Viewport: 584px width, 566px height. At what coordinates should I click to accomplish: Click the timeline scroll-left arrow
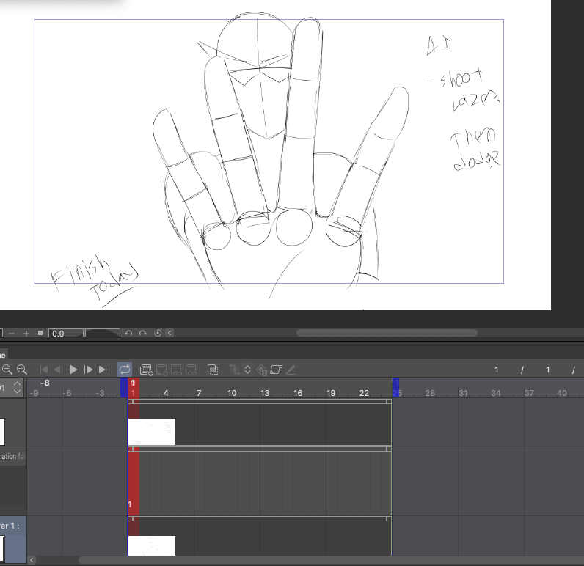click(32, 560)
